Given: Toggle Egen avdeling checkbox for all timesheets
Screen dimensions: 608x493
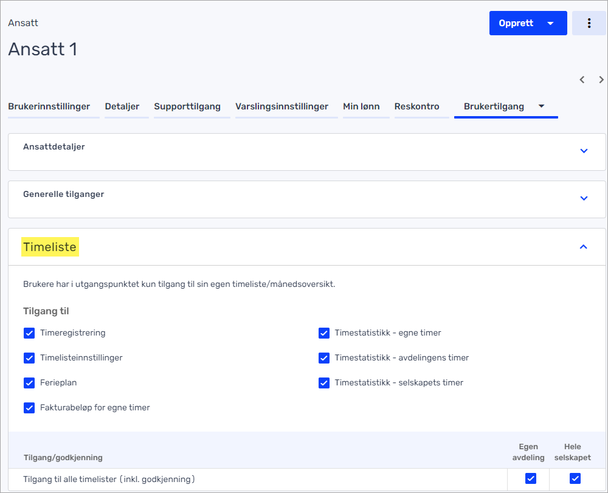Looking at the screenshot, I should pyautogui.click(x=531, y=478).
